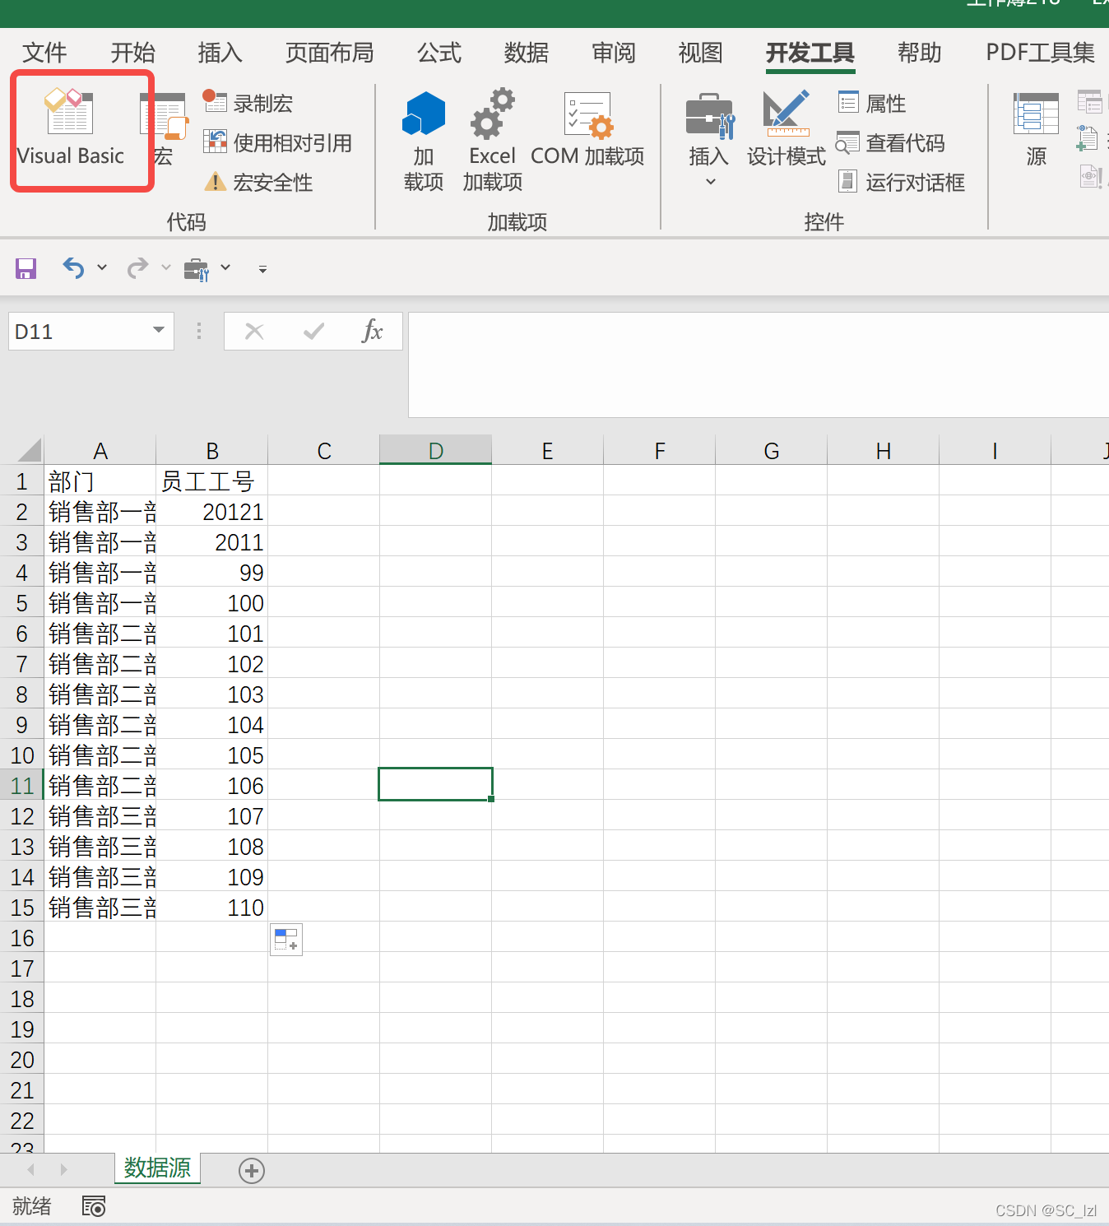Image resolution: width=1109 pixels, height=1226 pixels.
Task: Select the cell containing 99
Action: [212, 573]
